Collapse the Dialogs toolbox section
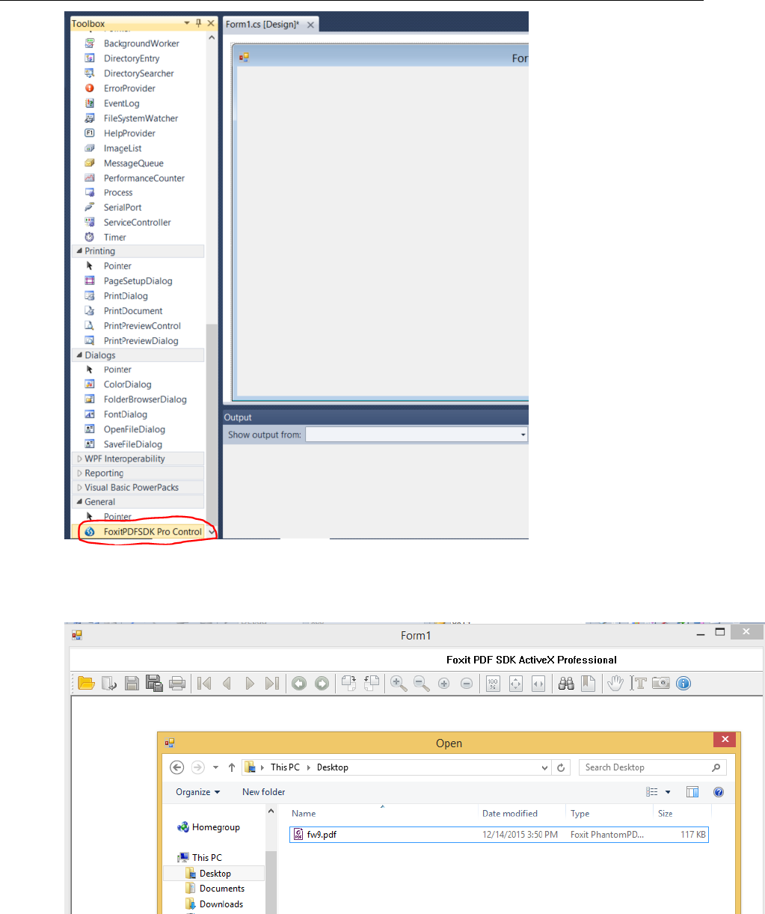Screen dimensions: 765x914 coord(79,355)
